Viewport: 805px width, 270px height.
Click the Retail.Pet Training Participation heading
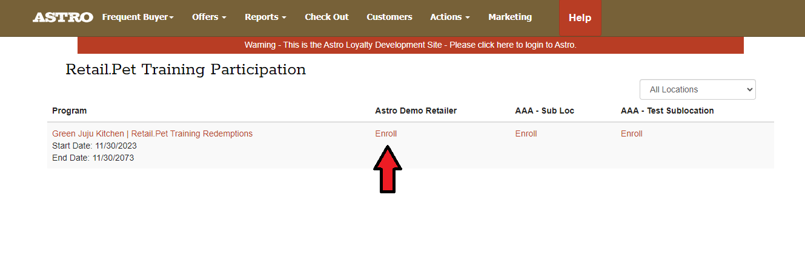click(x=185, y=70)
